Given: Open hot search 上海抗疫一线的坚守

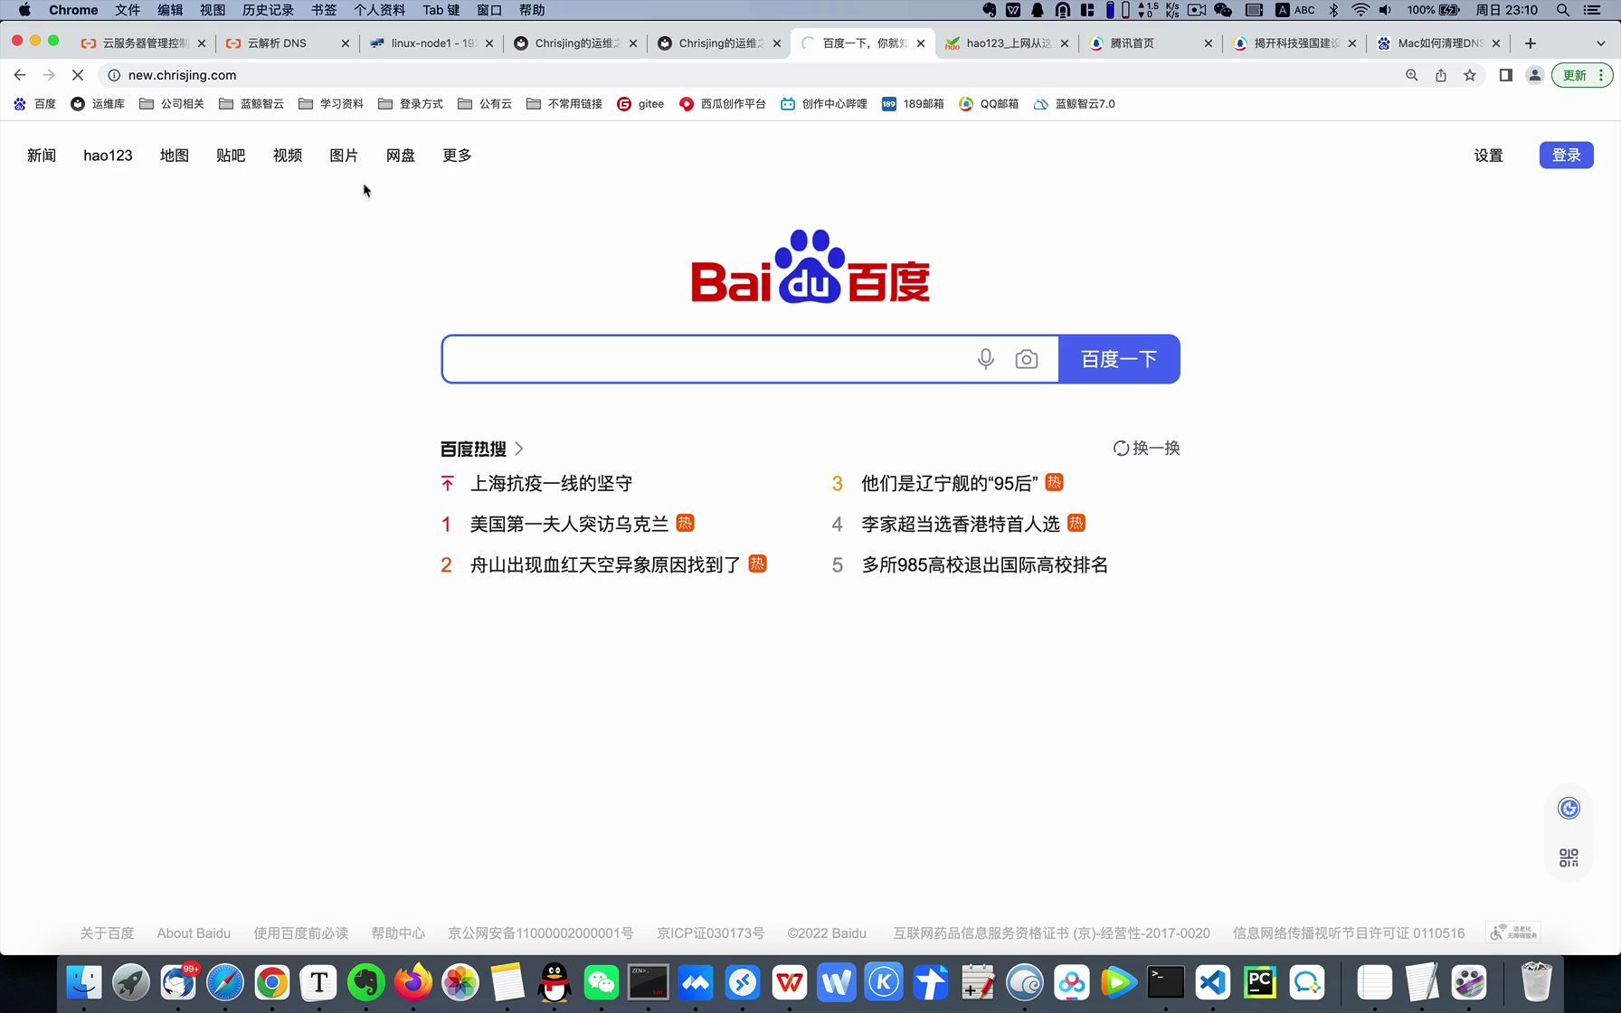Looking at the screenshot, I should 551,484.
